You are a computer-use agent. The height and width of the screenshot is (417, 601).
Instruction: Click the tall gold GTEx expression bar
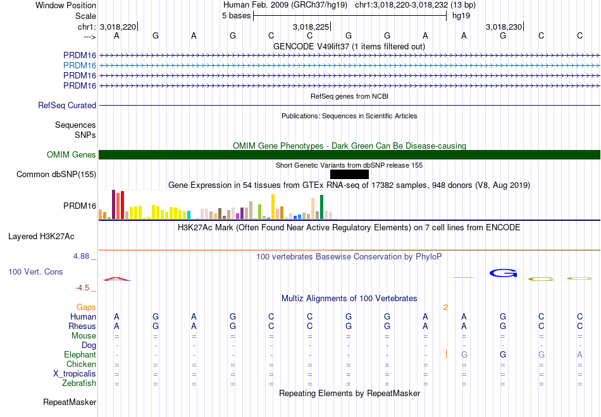[x=273, y=206]
